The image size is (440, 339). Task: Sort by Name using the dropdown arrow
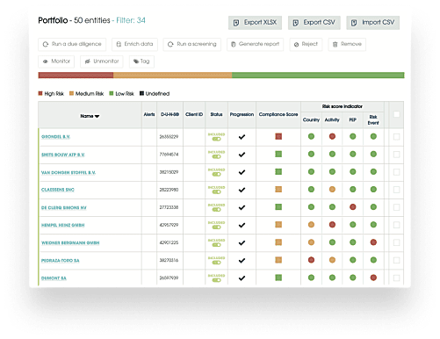pyautogui.click(x=97, y=117)
